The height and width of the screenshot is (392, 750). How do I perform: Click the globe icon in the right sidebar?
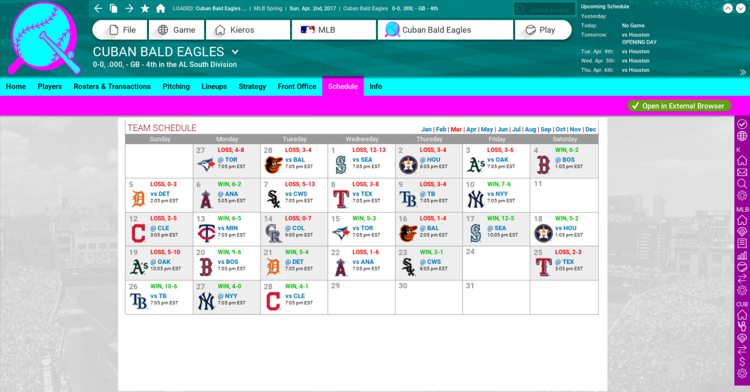tap(742, 136)
